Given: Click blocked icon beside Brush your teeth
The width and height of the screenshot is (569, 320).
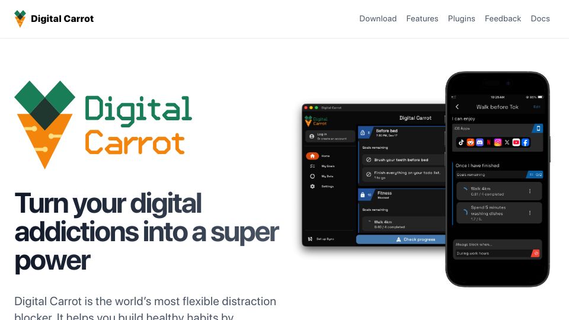Looking at the screenshot, I should tap(369, 159).
